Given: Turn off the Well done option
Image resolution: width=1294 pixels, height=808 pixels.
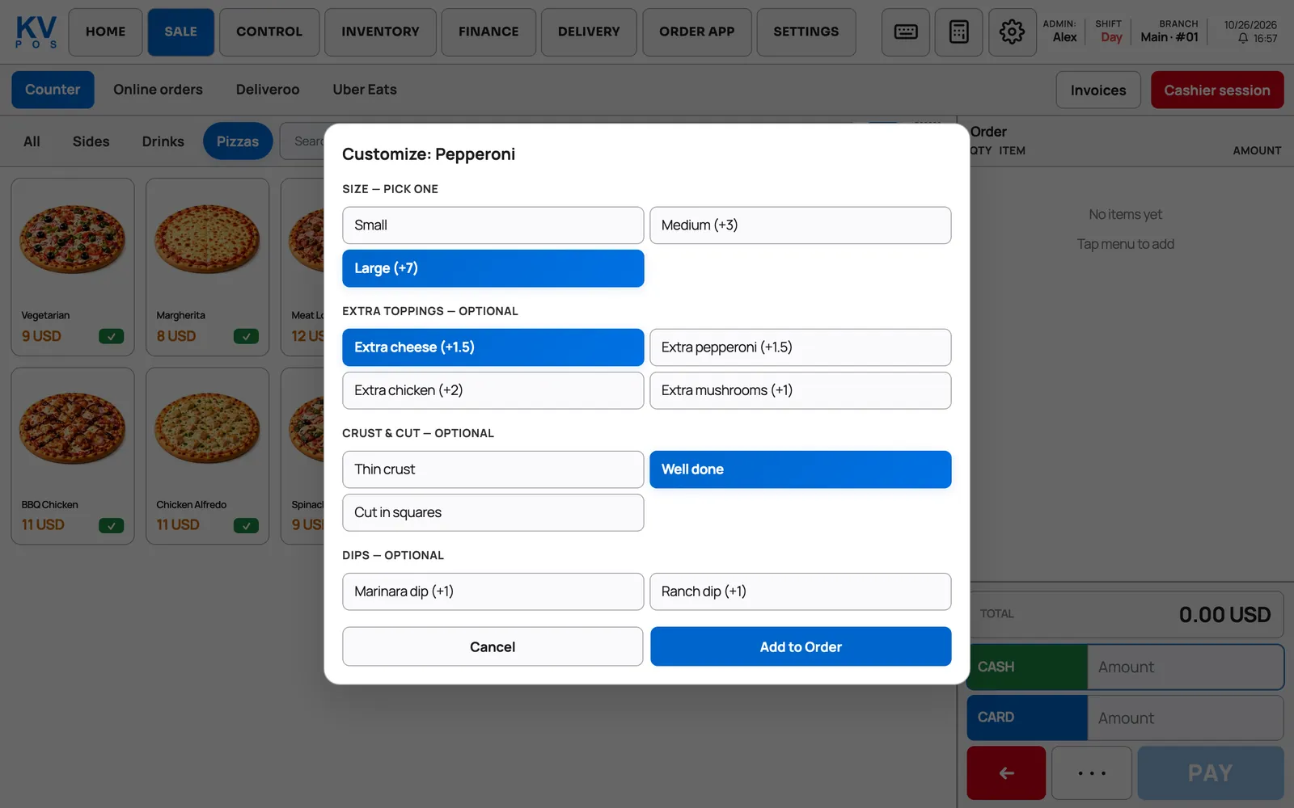Looking at the screenshot, I should pos(801,469).
